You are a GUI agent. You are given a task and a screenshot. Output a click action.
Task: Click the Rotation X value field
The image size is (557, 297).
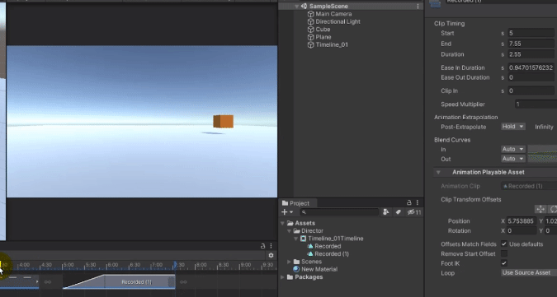tap(522, 230)
